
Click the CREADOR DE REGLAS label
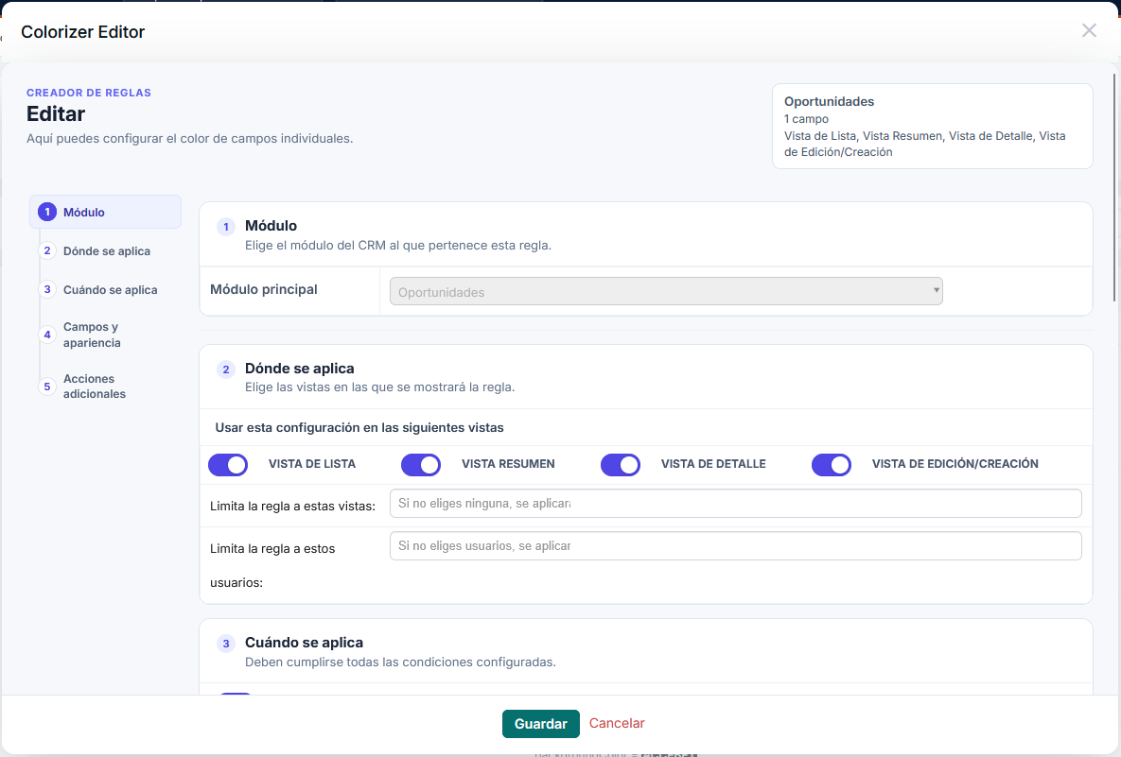(x=89, y=93)
